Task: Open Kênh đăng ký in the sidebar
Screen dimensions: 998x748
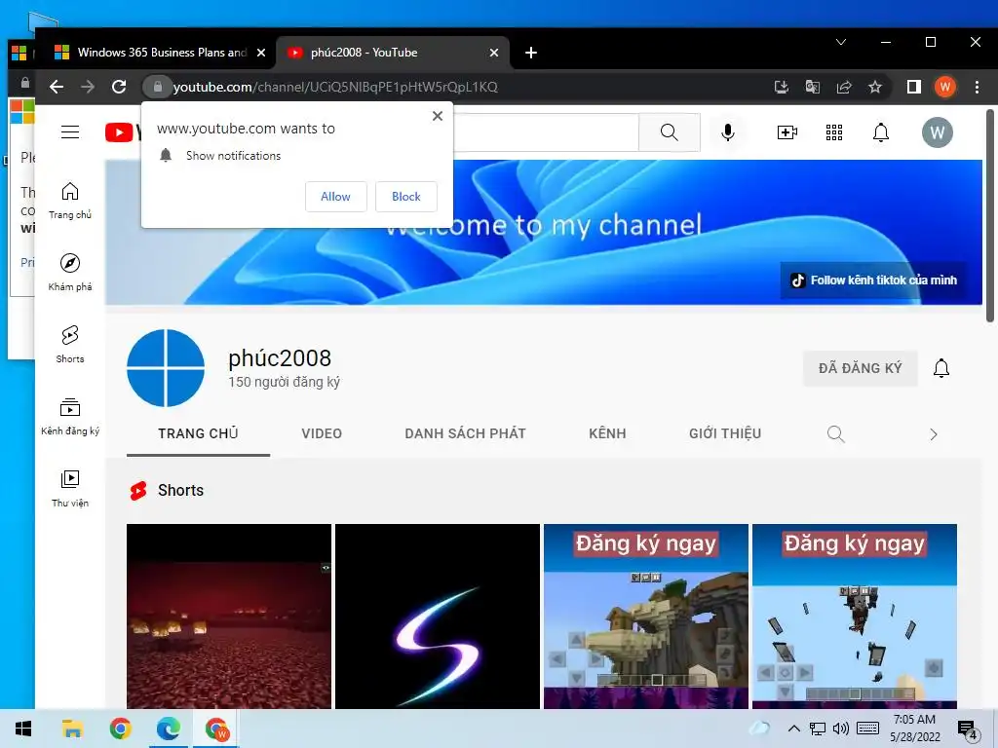Action: pos(70,417)
